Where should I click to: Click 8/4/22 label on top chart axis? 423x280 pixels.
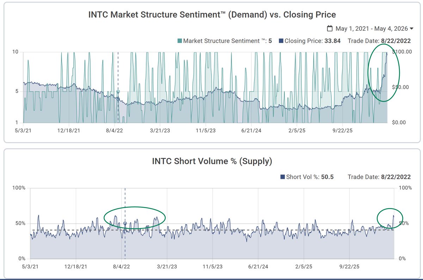click(x=115, y=130)
